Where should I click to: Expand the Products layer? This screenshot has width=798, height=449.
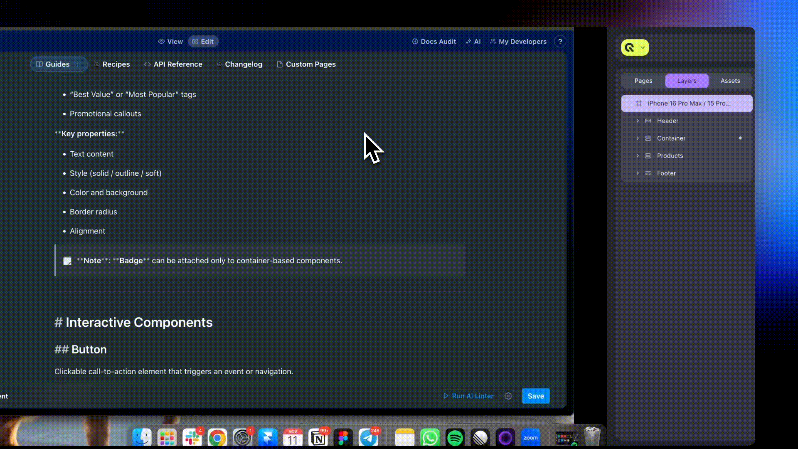(638, 156)
